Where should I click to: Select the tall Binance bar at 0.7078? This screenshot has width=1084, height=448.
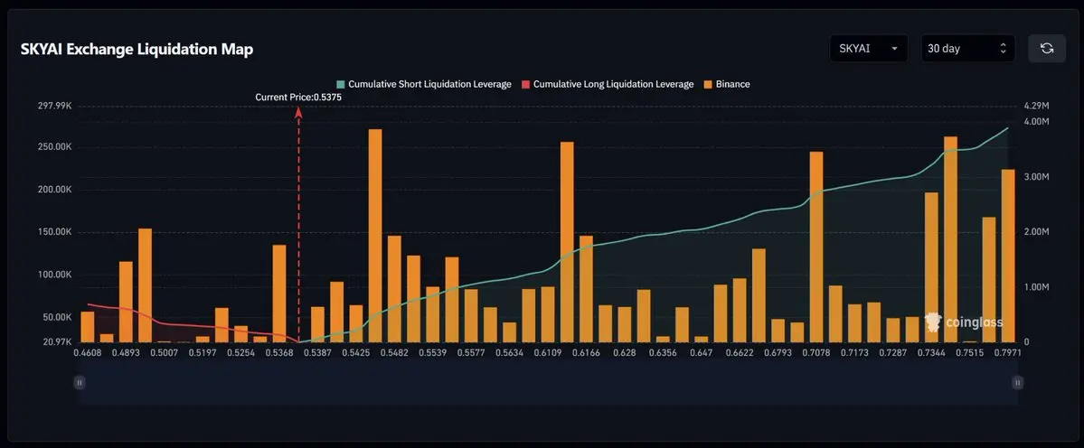816,247
